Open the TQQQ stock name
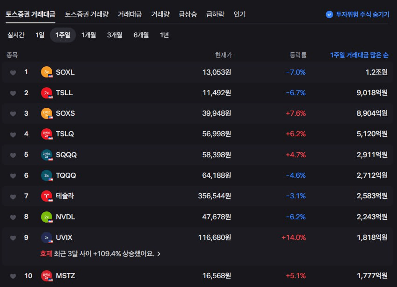This screenshot has height=287, width=397. [66, 175]
